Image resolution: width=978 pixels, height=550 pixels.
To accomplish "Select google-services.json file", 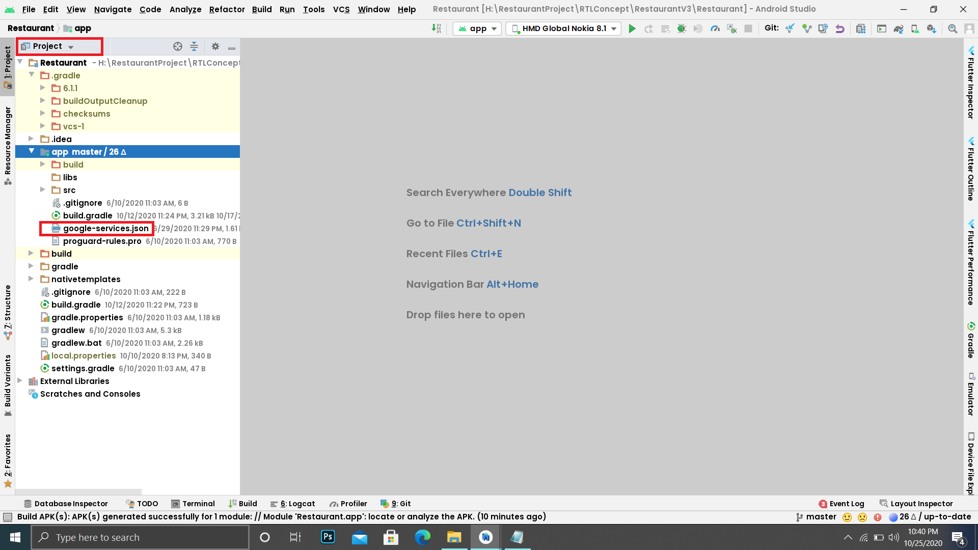I will click(x=105, y=228).
